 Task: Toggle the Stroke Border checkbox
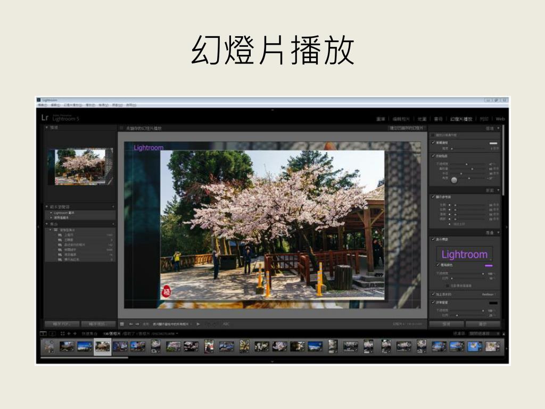tap(433, 143)
